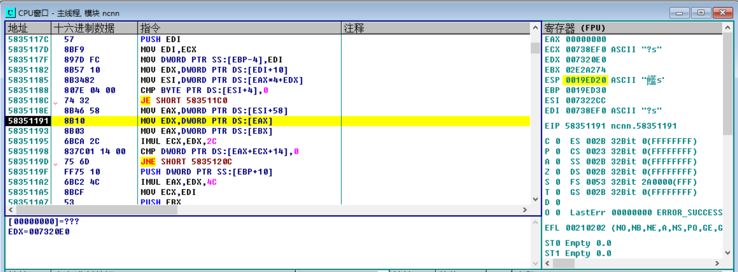Select the address row 5835117C
The height and width of the screenshot is (272, 738).
click(x=28, y=39)
